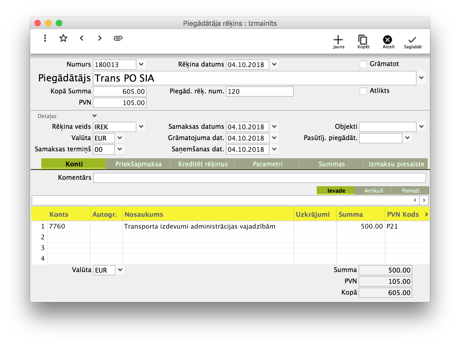Select the Artikuli view button
This screenshot has width=460, height=345.
click(373, 190)
